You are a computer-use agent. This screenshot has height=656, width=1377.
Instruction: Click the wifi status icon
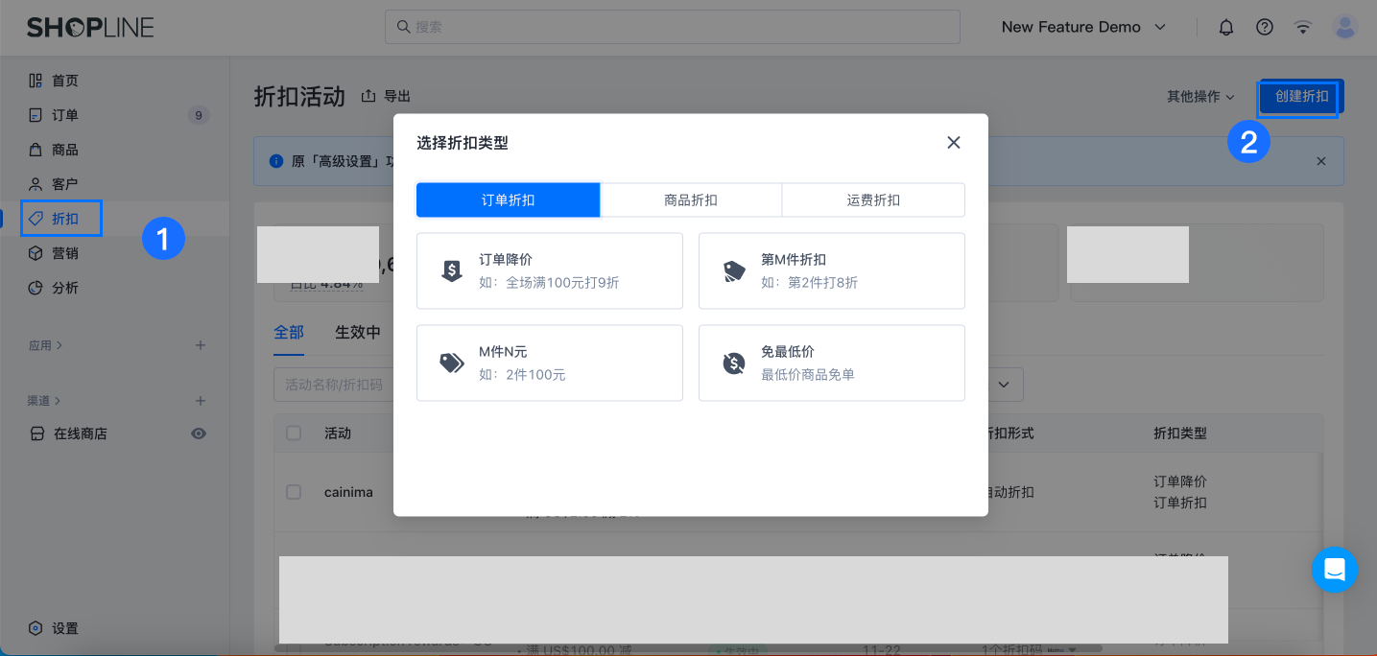click(1303, 27)
